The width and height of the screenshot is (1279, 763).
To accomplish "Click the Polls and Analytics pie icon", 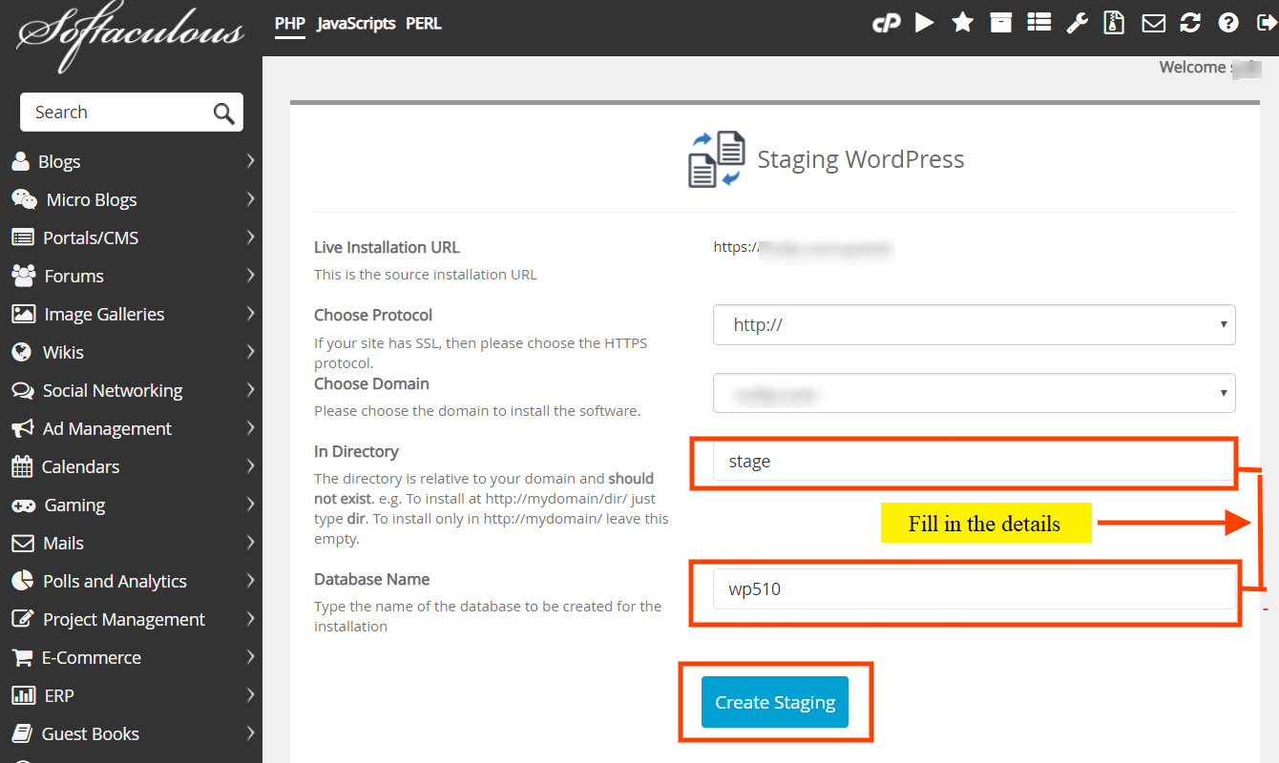I will (23, 581).
